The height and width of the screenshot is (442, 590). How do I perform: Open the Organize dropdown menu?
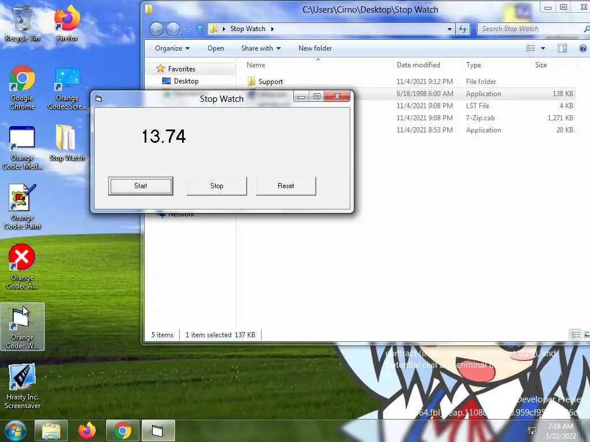(172, 48)
